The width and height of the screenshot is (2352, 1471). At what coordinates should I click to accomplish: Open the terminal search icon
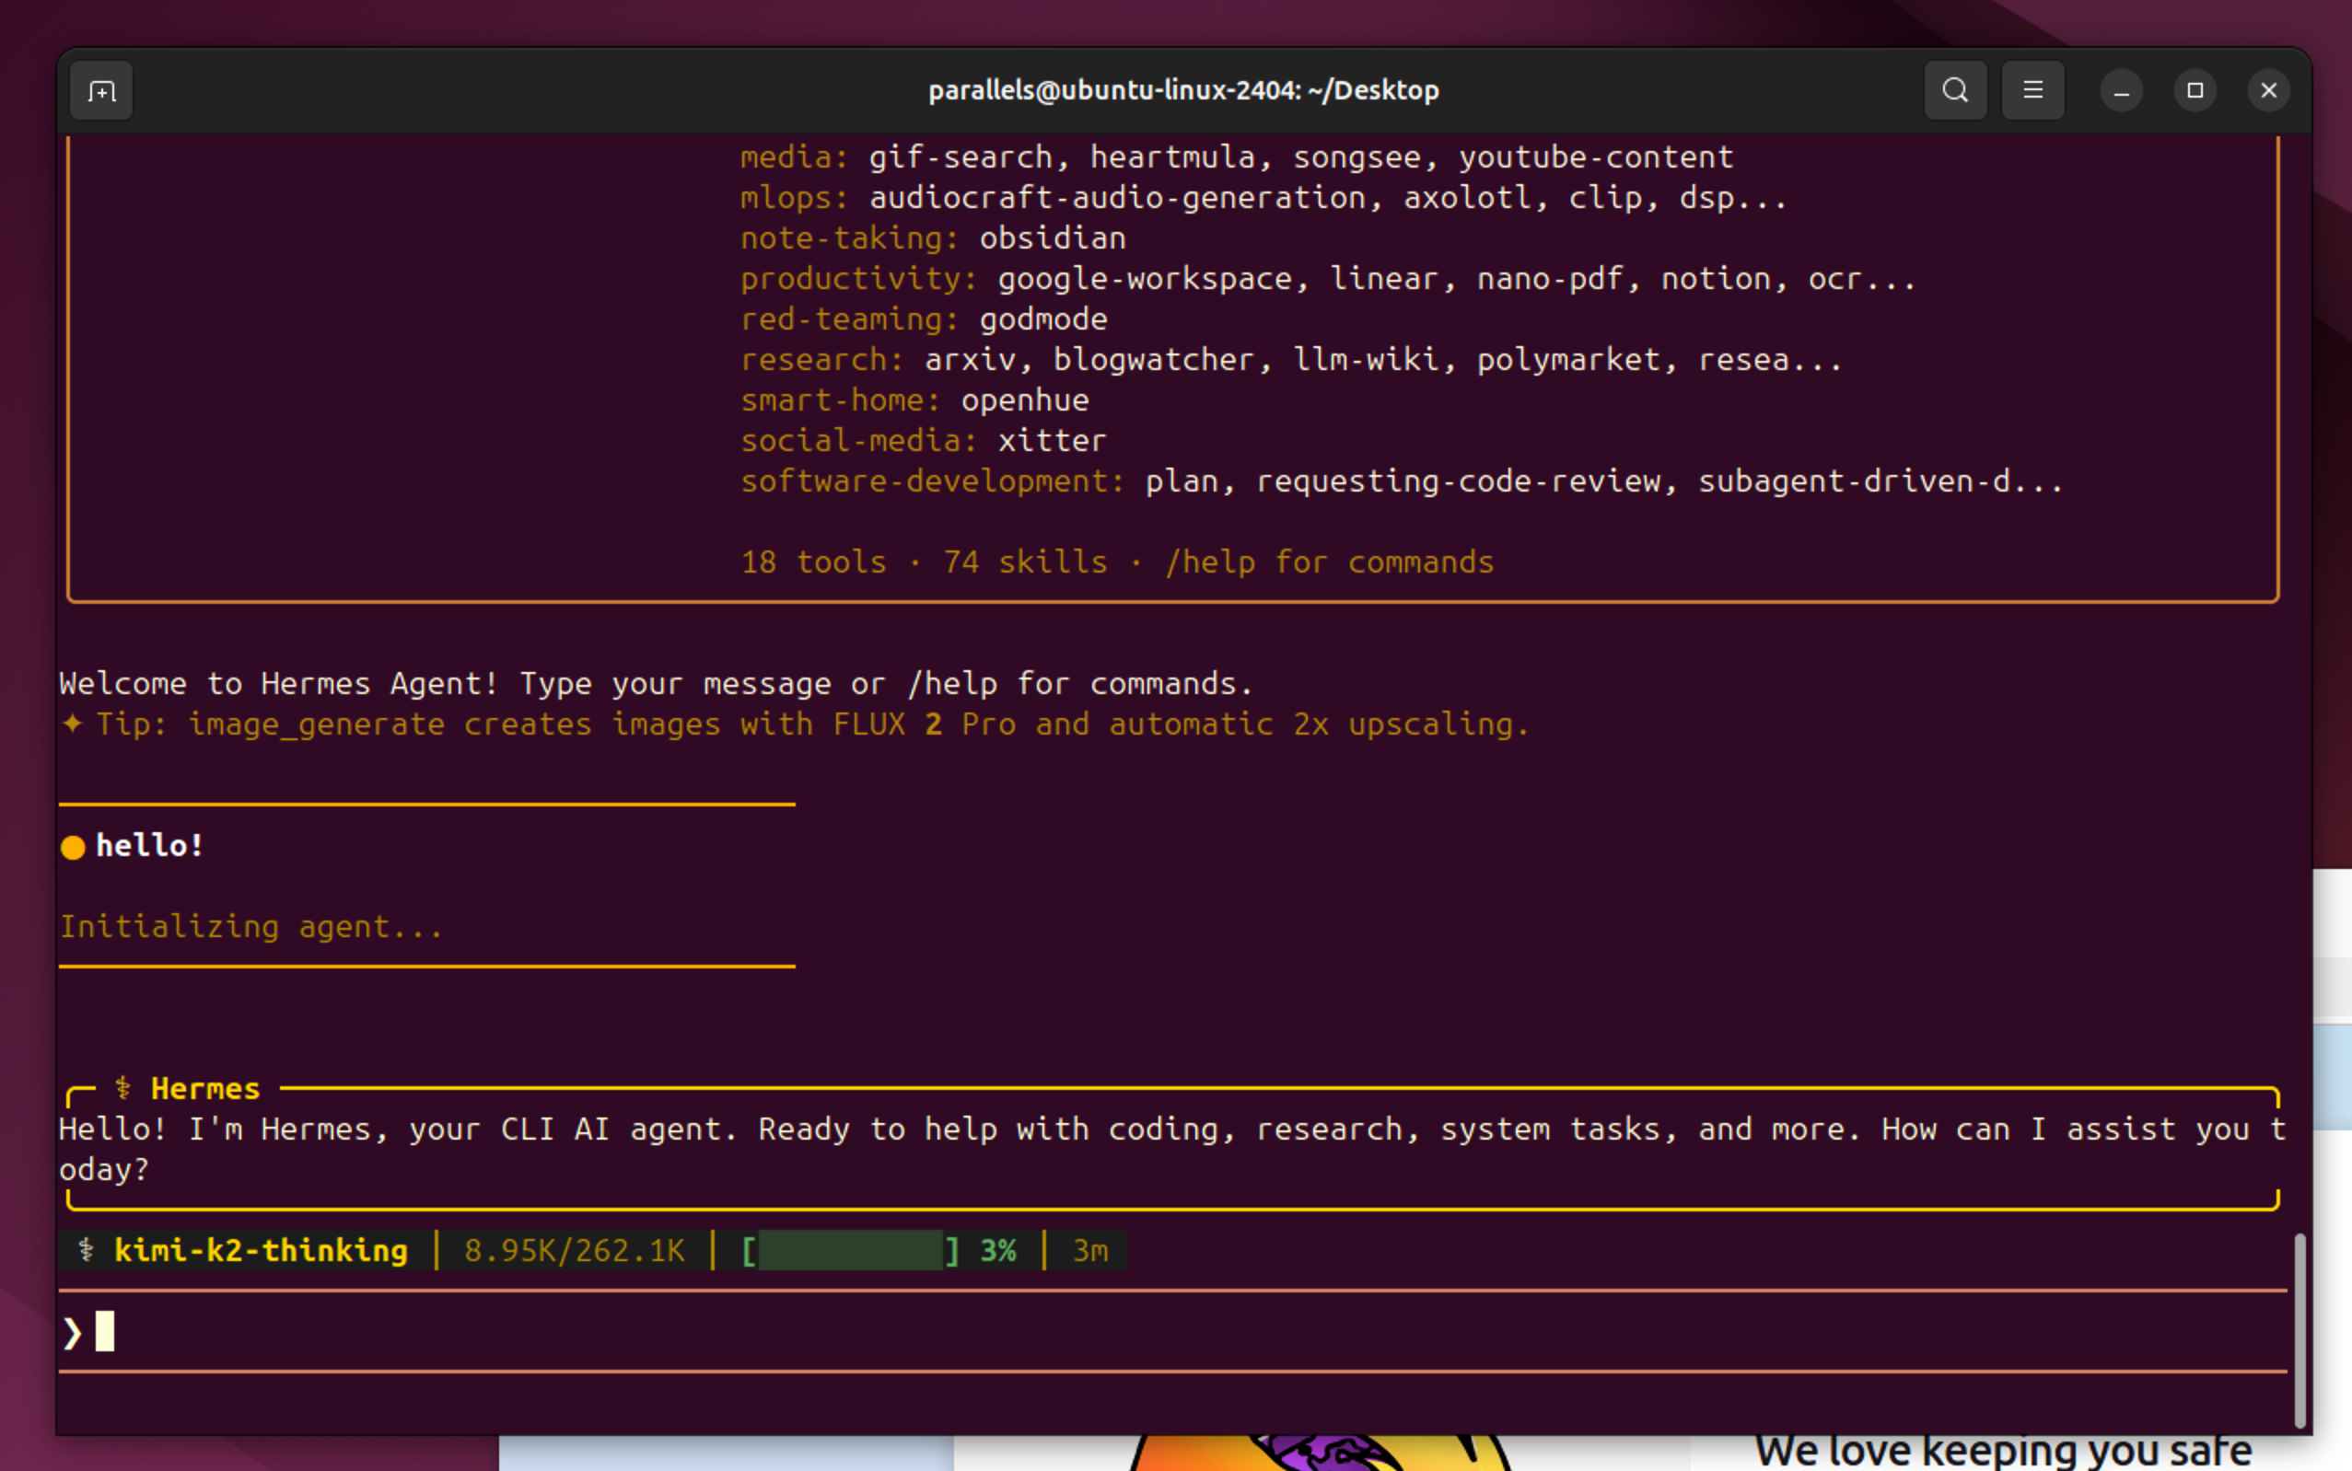point(1954,90)
